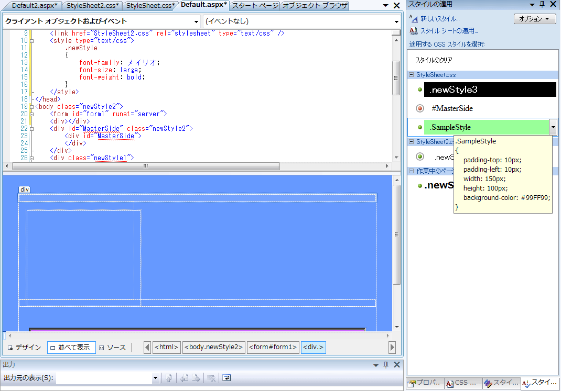561x391 pixels.
Task: Pin the Output panel
Action: (386, 365)
